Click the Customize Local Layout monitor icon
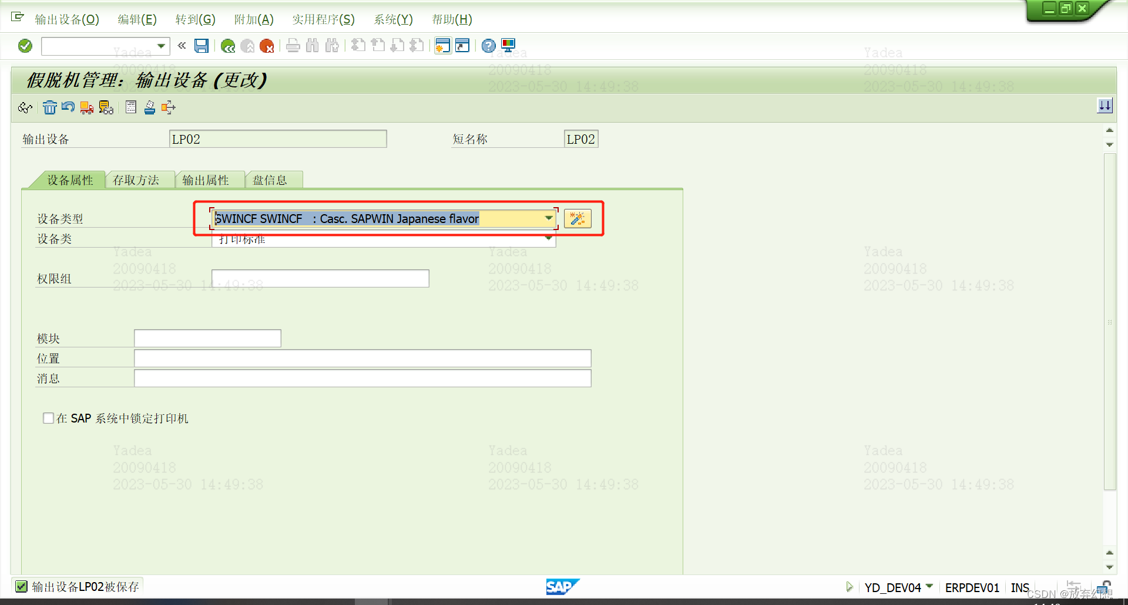This screenshot has width=1128, height=605. click(x=508, y=46)
